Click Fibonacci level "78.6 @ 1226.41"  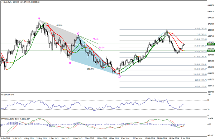(x=200, y=64)
